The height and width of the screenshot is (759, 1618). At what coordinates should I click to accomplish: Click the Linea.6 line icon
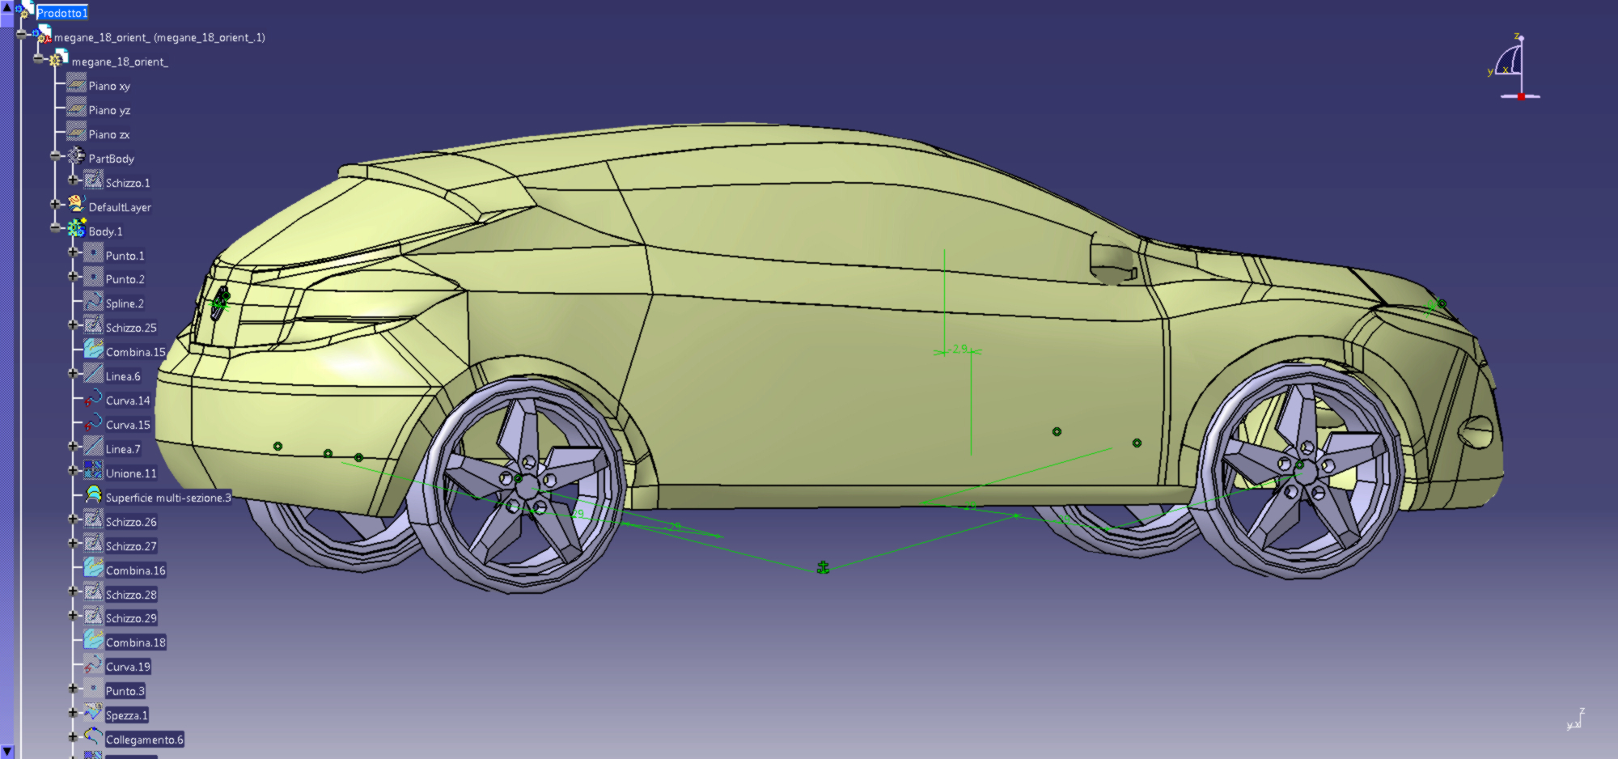click(x=94, y=374)
